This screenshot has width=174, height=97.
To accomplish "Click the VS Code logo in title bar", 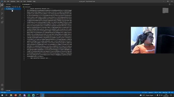I will 2,1.
